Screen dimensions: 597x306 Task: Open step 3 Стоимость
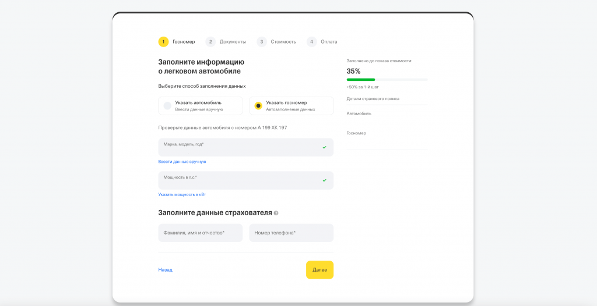click(x=276, y=42)
